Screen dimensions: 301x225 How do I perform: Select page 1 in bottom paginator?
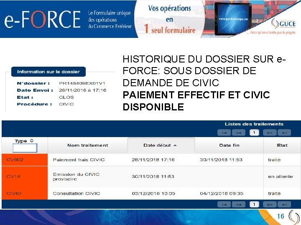(254, 204)
